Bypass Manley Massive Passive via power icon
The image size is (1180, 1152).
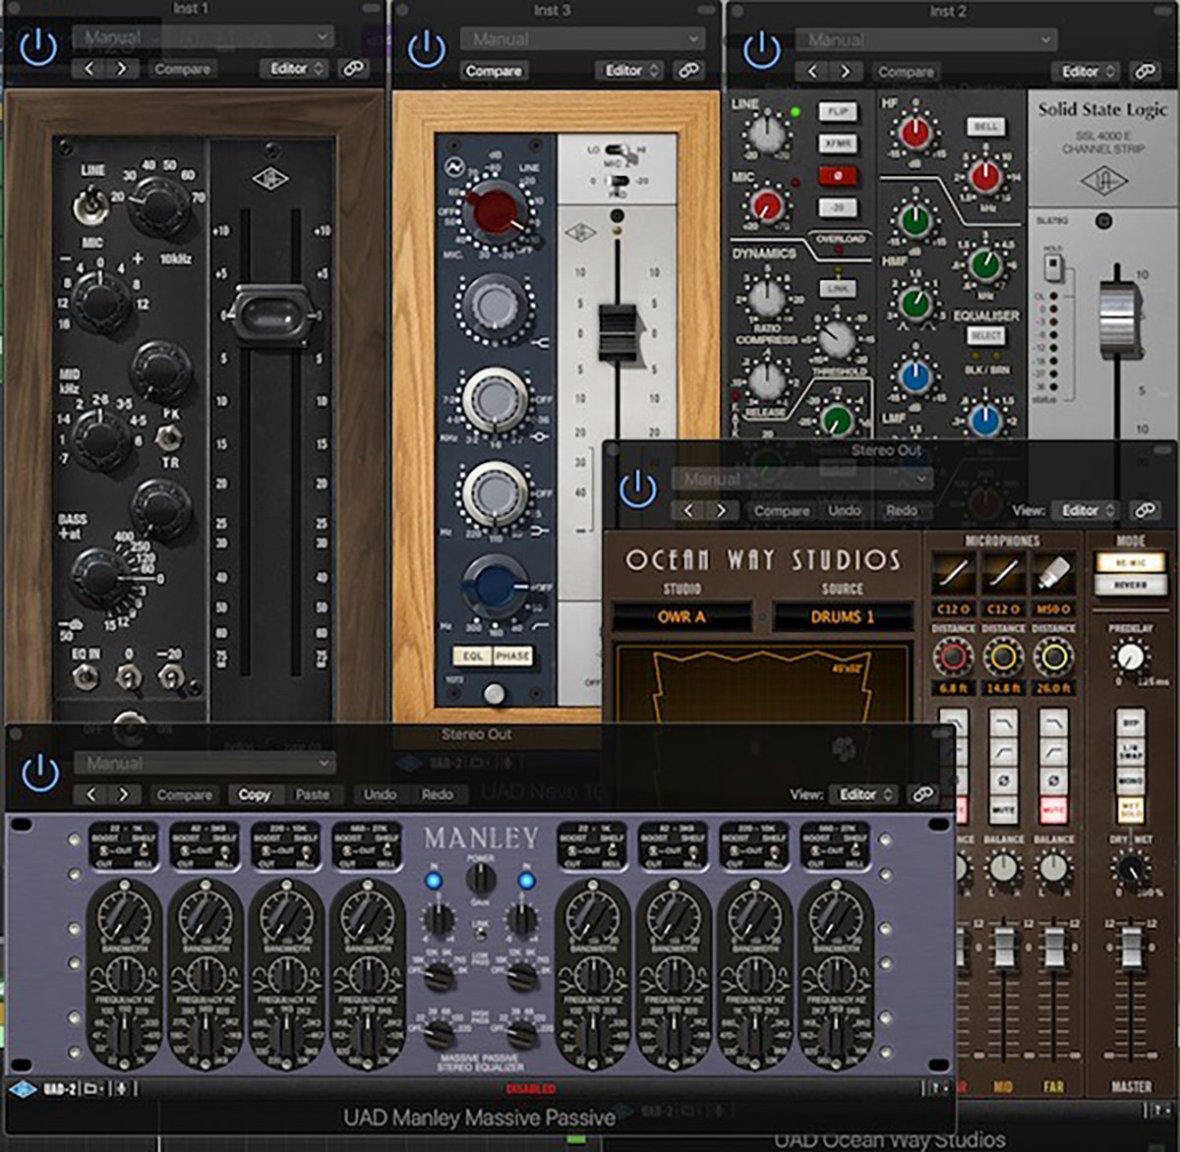pos(40,773)
